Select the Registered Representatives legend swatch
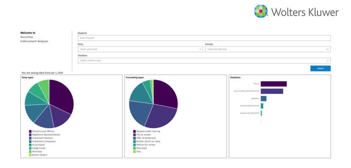The image size is (351, 168). 30,135
